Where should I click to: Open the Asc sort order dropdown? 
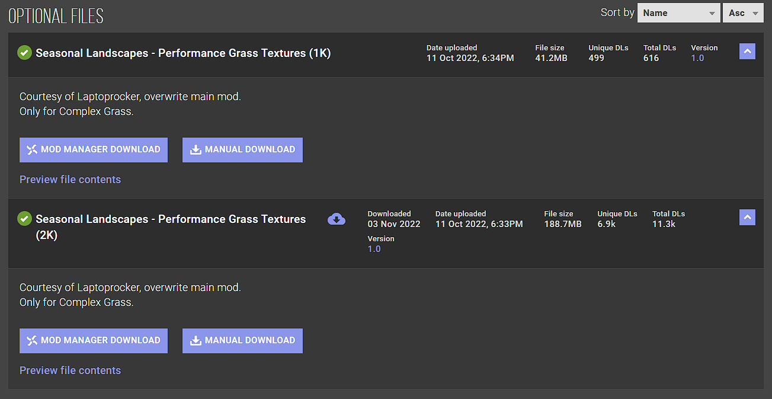(x=743, y=13)
